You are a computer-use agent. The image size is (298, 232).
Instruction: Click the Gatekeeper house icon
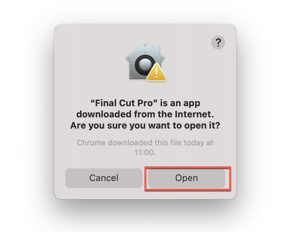tap(146, 62)
